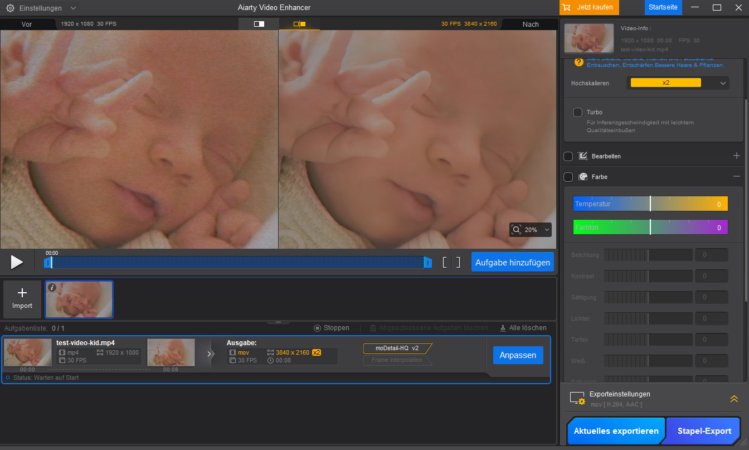
Task: Open the 20% zoom level dropdown
Action: coord(547,230)
